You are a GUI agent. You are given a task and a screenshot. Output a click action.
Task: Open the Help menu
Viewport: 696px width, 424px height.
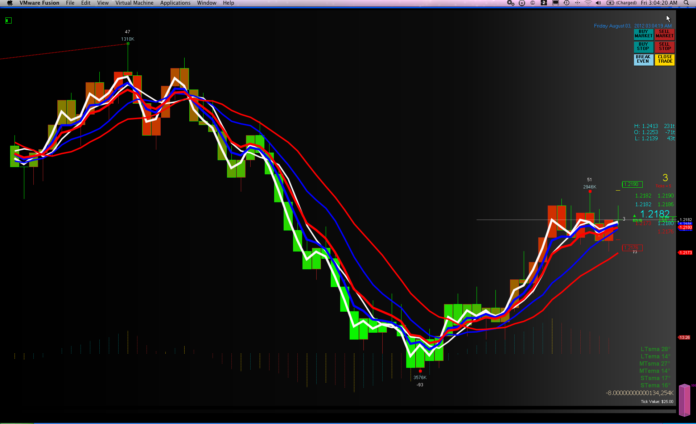point(228,3)
